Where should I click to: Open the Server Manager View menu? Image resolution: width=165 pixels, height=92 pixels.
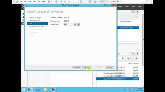click(x=133, y=7)
